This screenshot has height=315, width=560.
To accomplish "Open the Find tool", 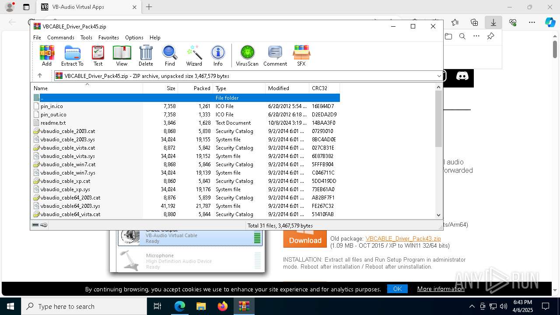I will [x=170, y=56].
